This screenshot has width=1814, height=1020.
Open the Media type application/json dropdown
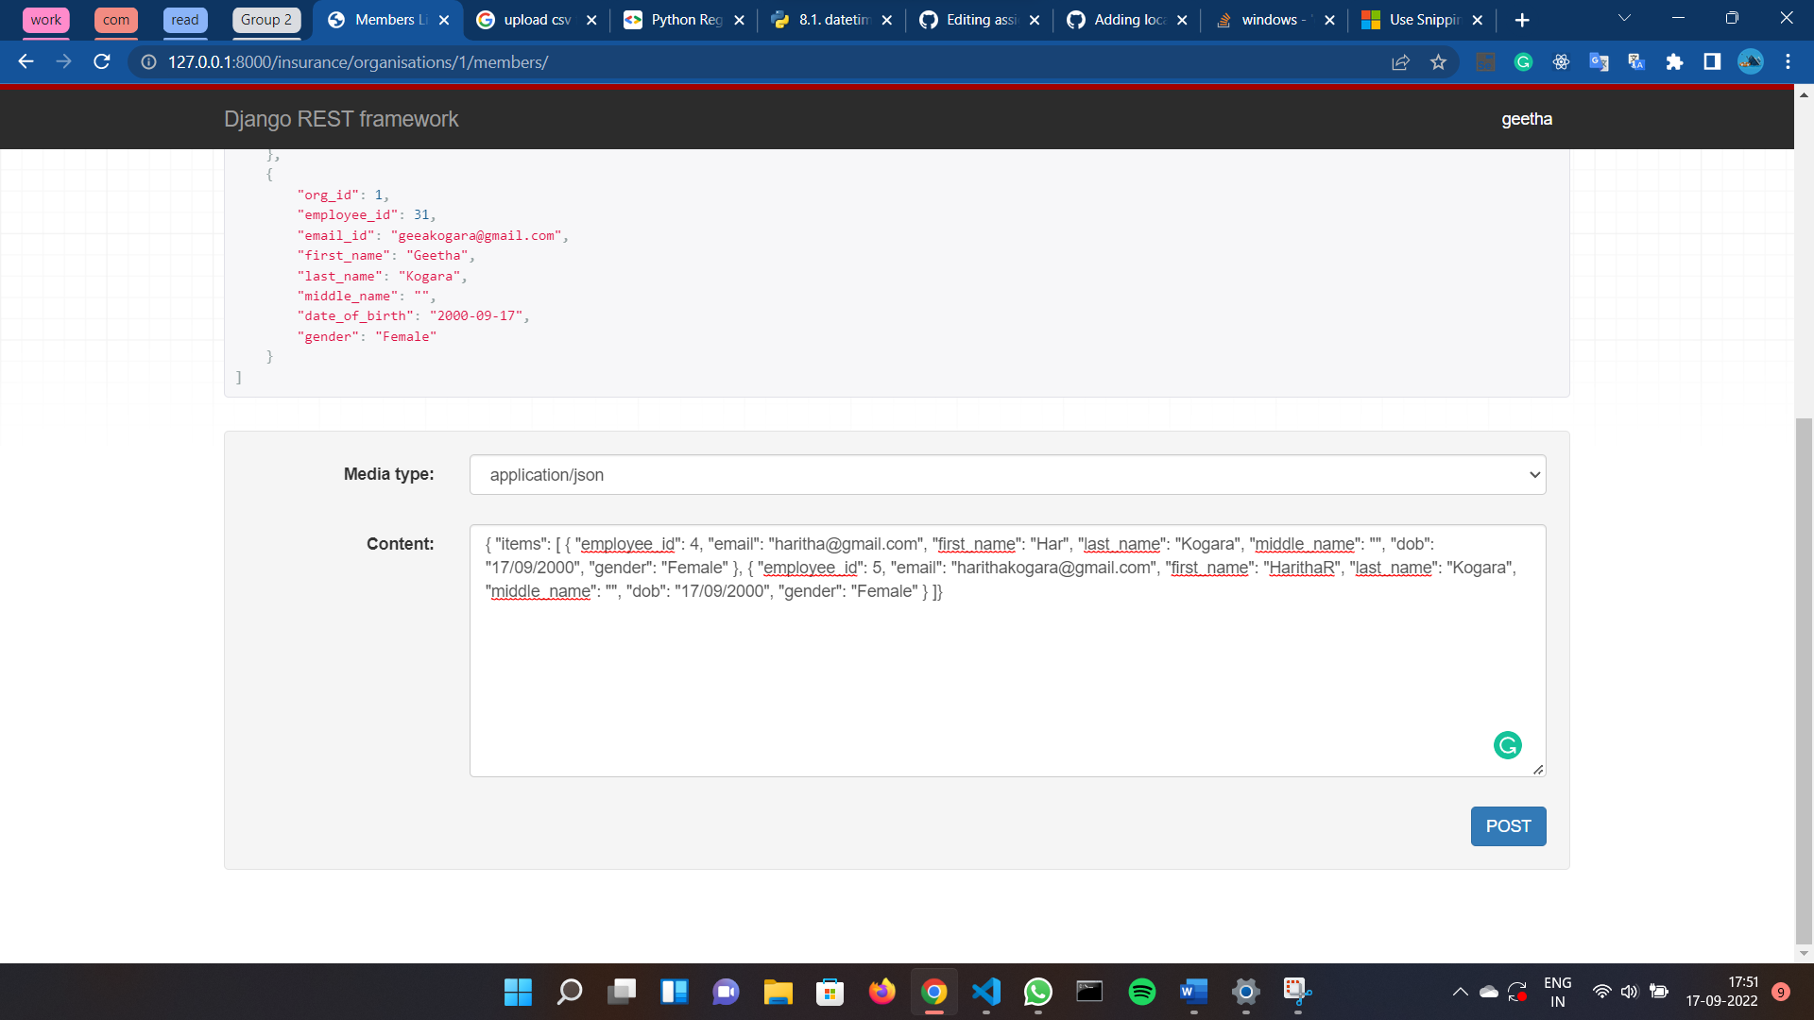(x=1008, y=474)
